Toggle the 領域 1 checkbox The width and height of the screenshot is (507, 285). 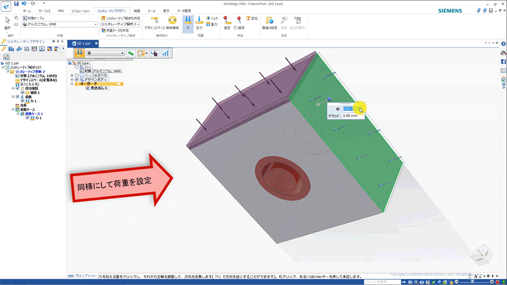[22, 93]
